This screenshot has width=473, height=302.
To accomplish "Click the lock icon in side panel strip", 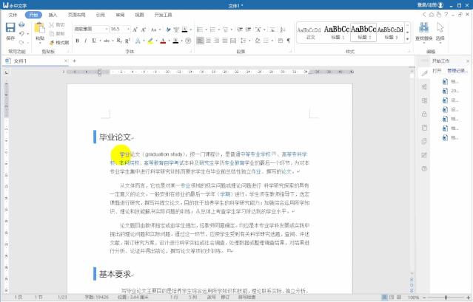I will click(424, 114).
